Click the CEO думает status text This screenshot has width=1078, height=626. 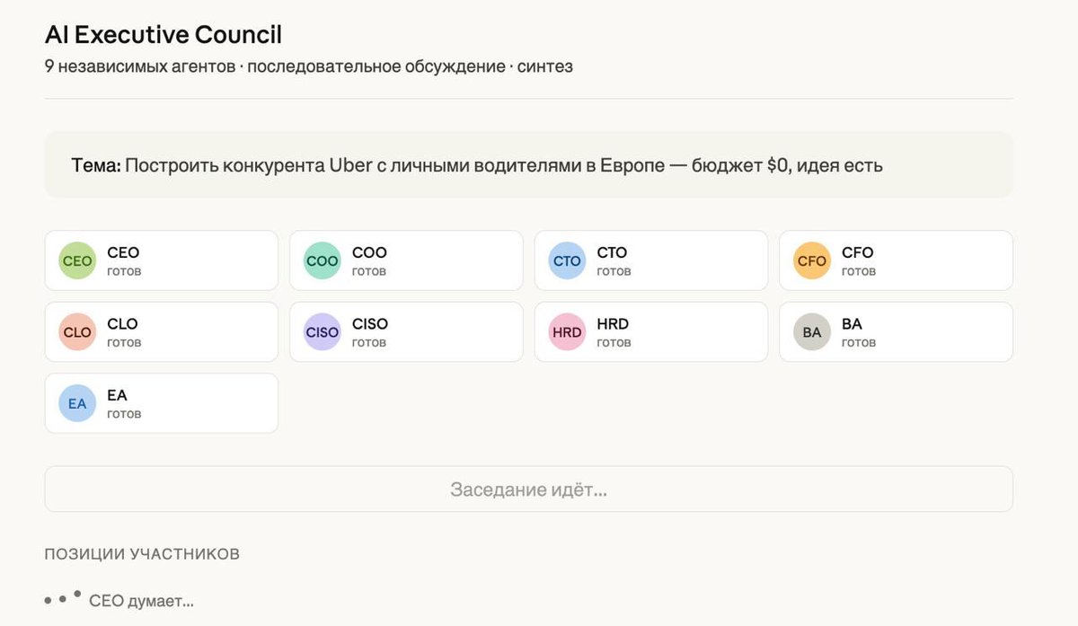141,600
